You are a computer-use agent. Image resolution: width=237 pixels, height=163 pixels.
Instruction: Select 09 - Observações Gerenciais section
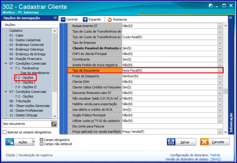click(29, 106)
